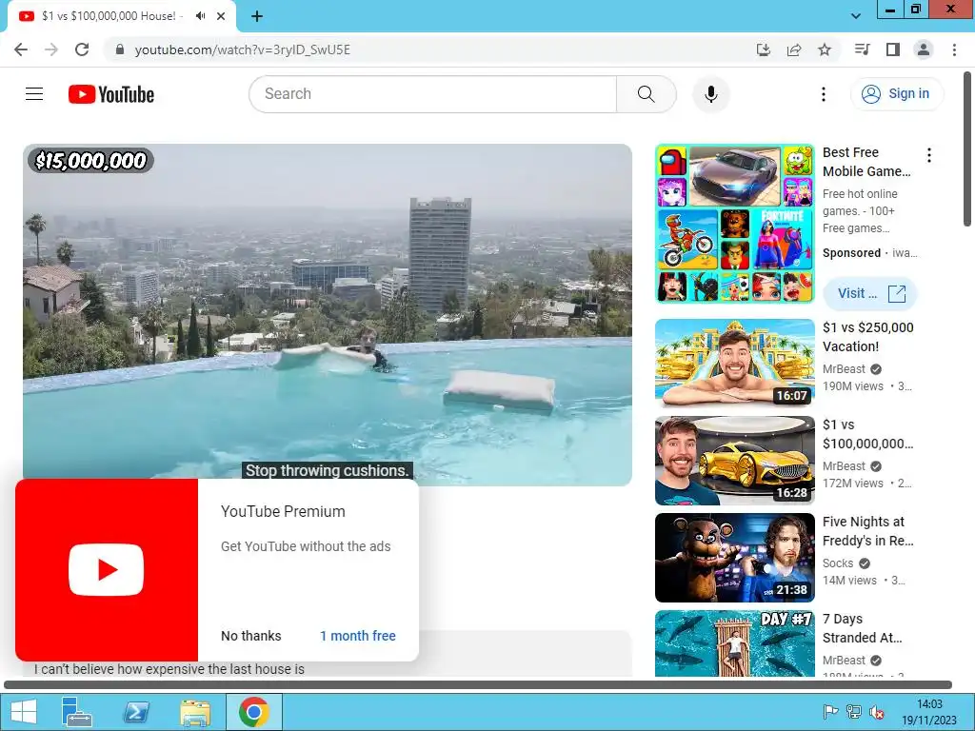Click browser forward arrow
The image size is (975, 731).
click(x=51, y=49)
